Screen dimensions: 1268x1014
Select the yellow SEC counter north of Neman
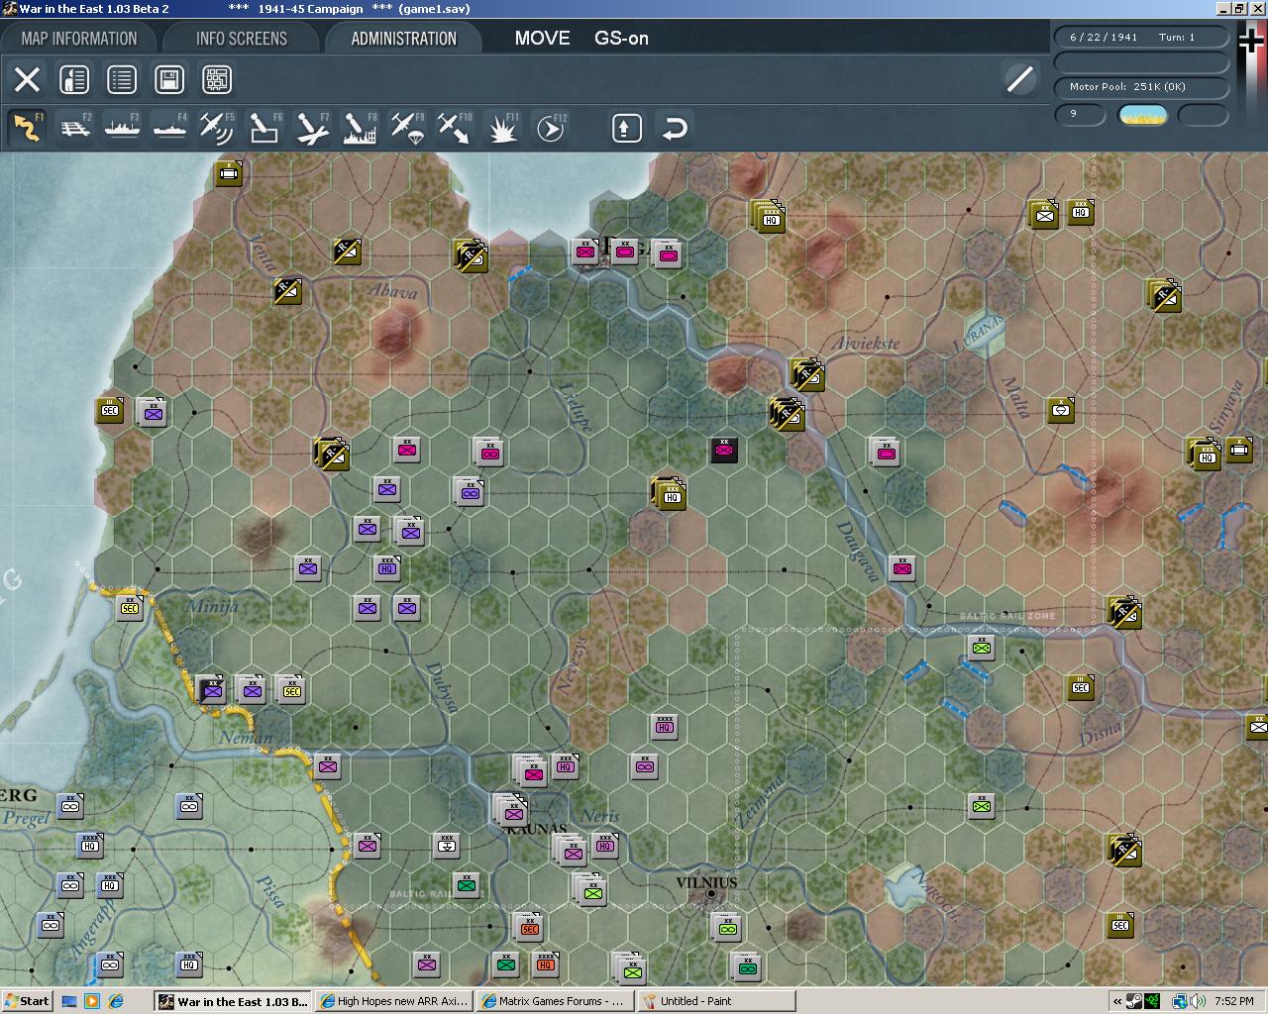pyautogui.click(x=291, y=689)
